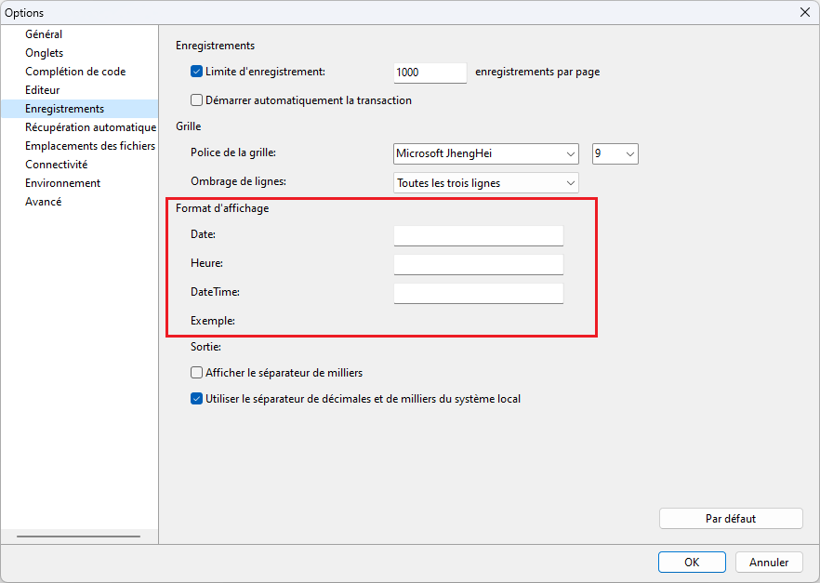Click the Heure format input field
Screen dimensions: 820x583
click(x=479, y=264)
